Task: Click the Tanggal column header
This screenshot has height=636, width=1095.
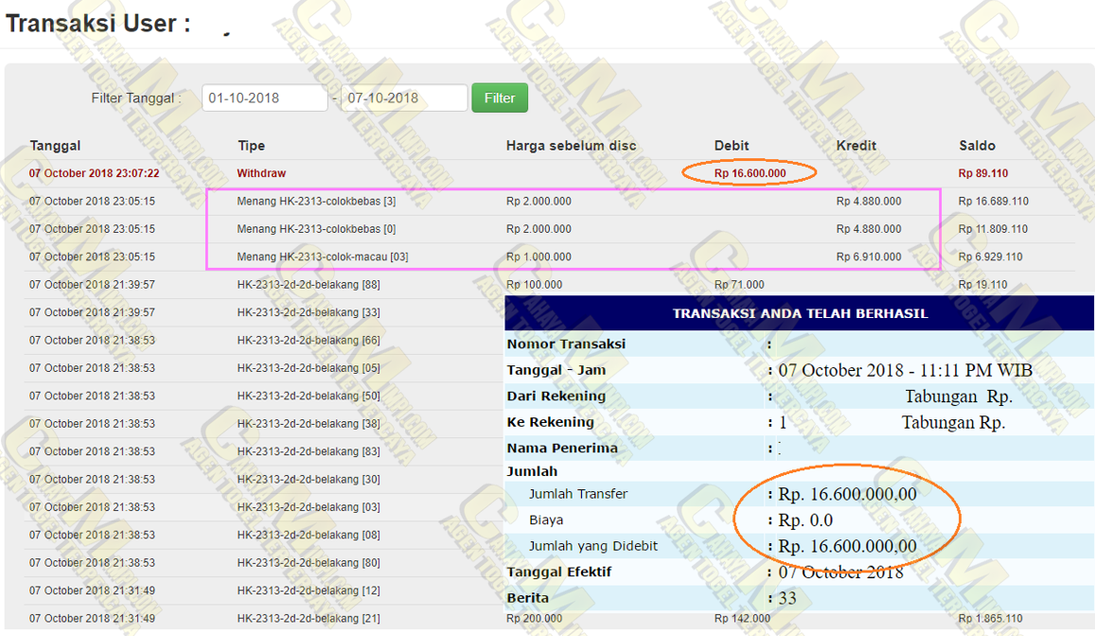Action: point(55,146)
